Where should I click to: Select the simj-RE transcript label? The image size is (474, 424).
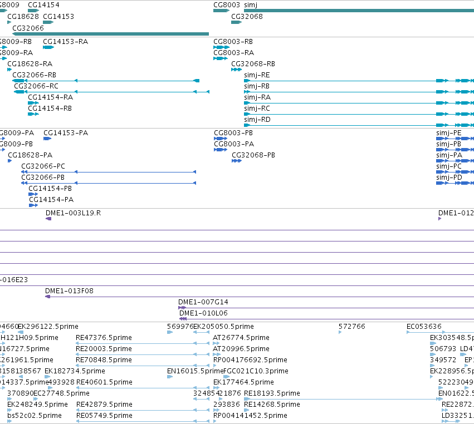[257, 75]
